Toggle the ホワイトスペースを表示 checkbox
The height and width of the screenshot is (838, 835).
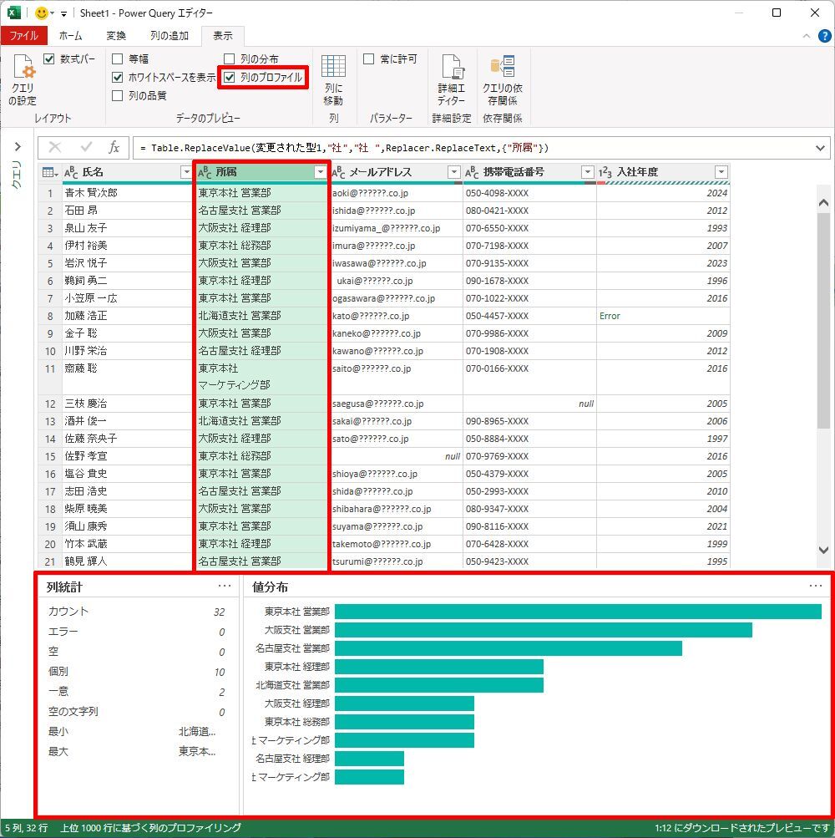click(x=118, y=78)
